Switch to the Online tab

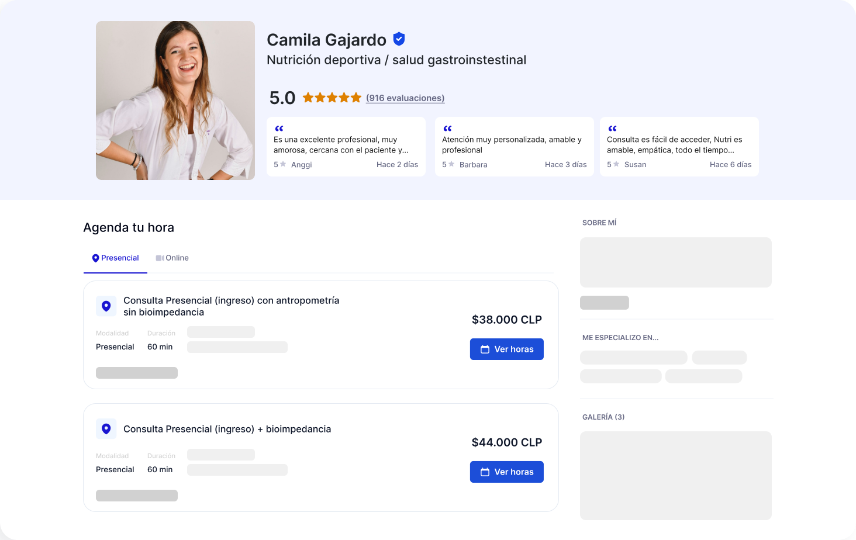tap(172, 258)
